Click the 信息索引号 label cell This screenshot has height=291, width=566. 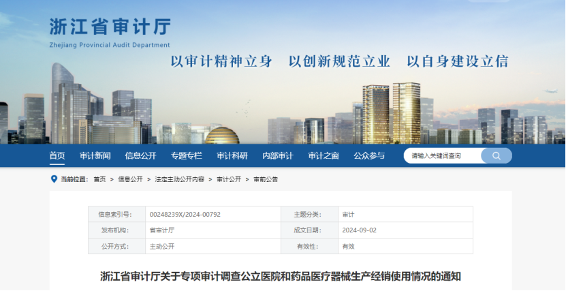pyautogui.click(x=117, y=215)
